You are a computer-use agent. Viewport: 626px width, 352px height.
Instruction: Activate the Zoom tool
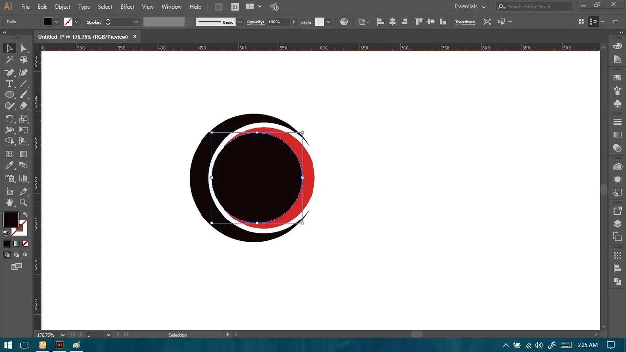pyautogui.click(x=23, y=202)
